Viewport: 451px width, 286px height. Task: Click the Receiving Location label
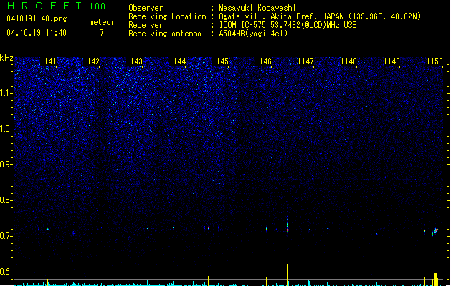[x=167, y=16]
